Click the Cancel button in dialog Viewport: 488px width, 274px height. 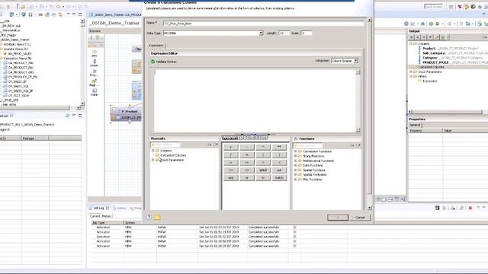click(x=360, y=218)
